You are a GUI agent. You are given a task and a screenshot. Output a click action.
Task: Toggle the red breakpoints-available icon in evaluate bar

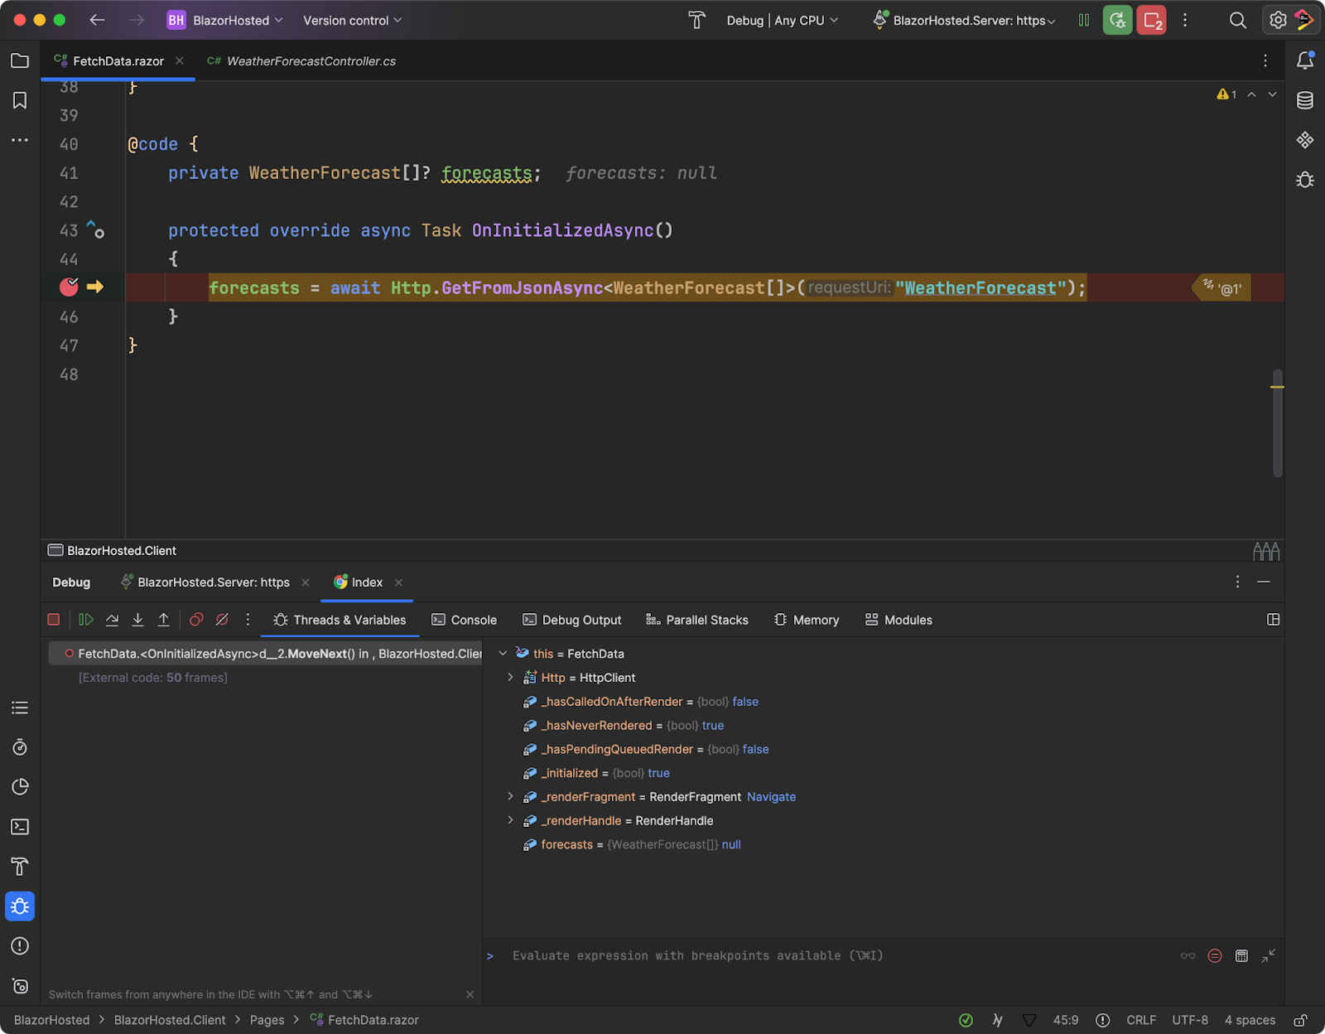point(1215,956)
